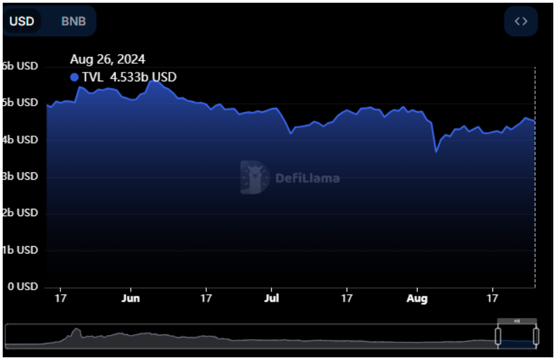Click the right range slider handle

click(536, 336)
